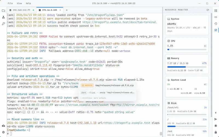This screenshot has height=137, width=219.
Task: Click the dragonfly.example.test docs URL link
Action: tap(119, 22)
